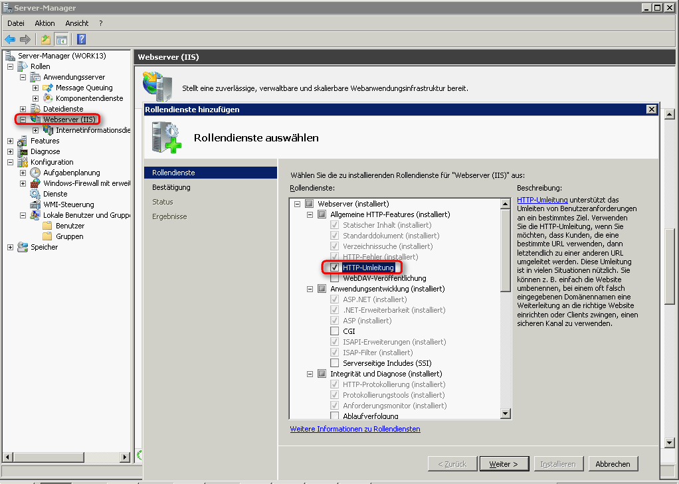Collapse the Konfiguration tree node
The width and height of the screenshot is (679, 484).
(x=10, y=162)
